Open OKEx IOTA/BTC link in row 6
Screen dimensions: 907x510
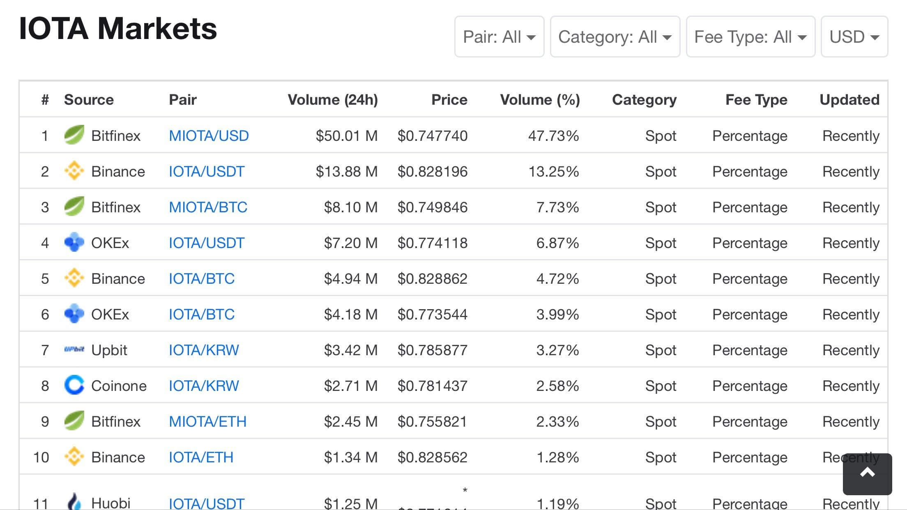click(201, 315)
